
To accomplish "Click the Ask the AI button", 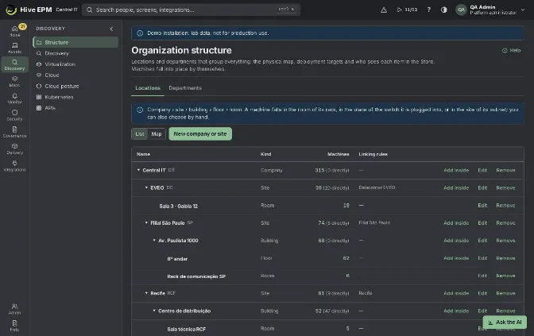I will pyautogui.click(x=505, y=322).
